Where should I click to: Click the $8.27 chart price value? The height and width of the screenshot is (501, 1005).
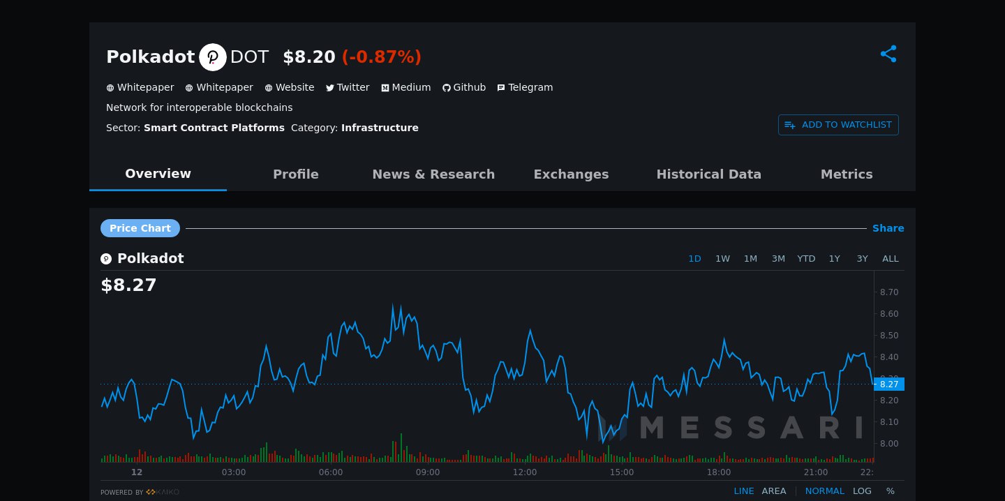(129, 285)
